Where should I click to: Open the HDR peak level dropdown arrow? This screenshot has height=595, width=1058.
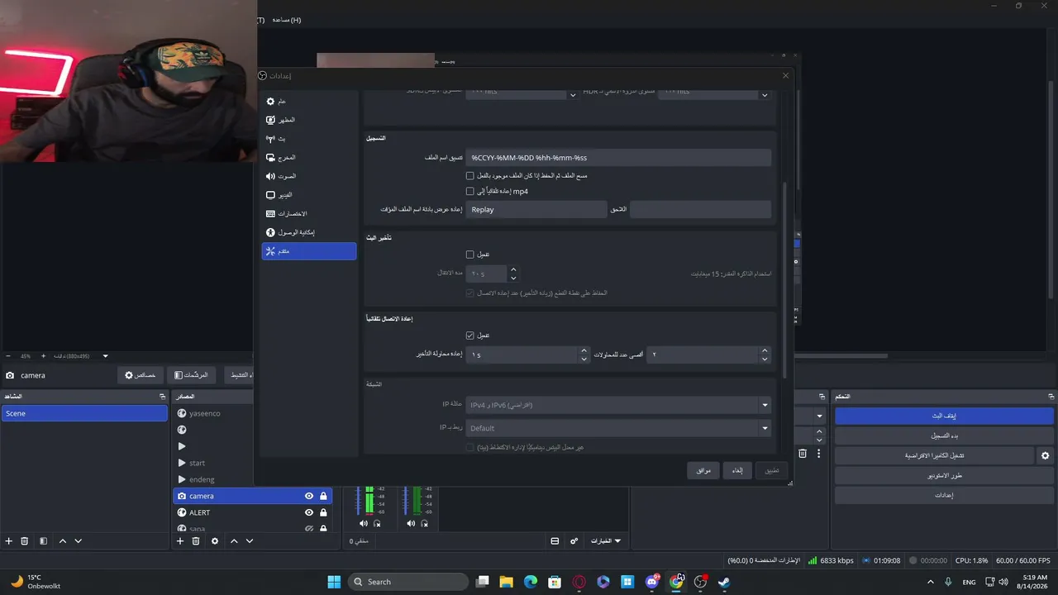(x=765, y=94)
